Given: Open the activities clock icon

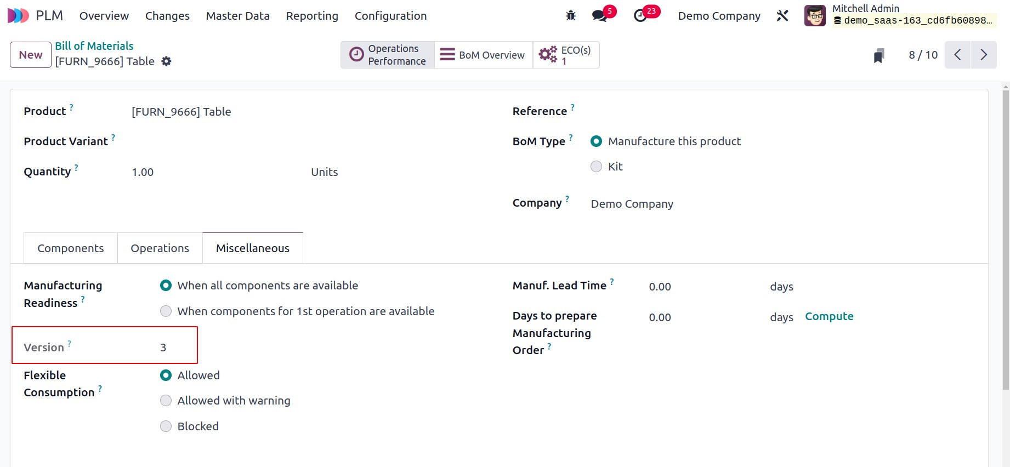Looking at the screenshot, I should tap(640, 16).
